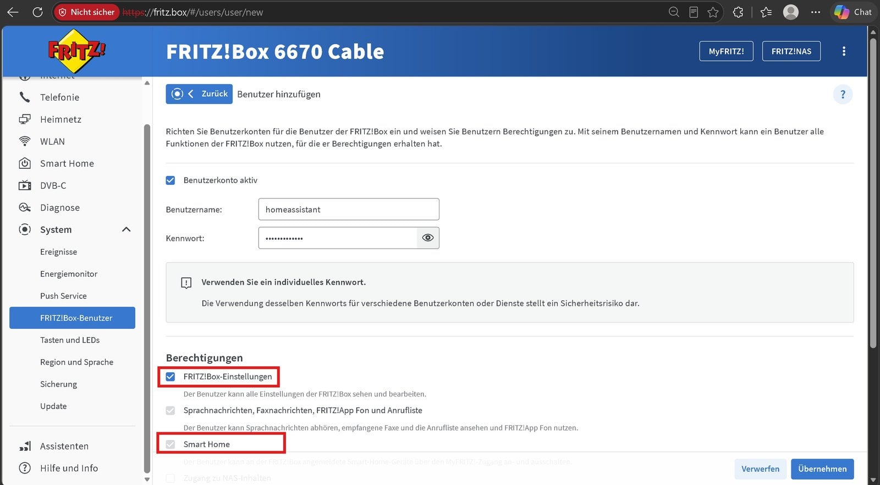Toggle the Benutzerkonto aktiv checkbox
This screenshot has height=485, width=880.
coord(170,180)
